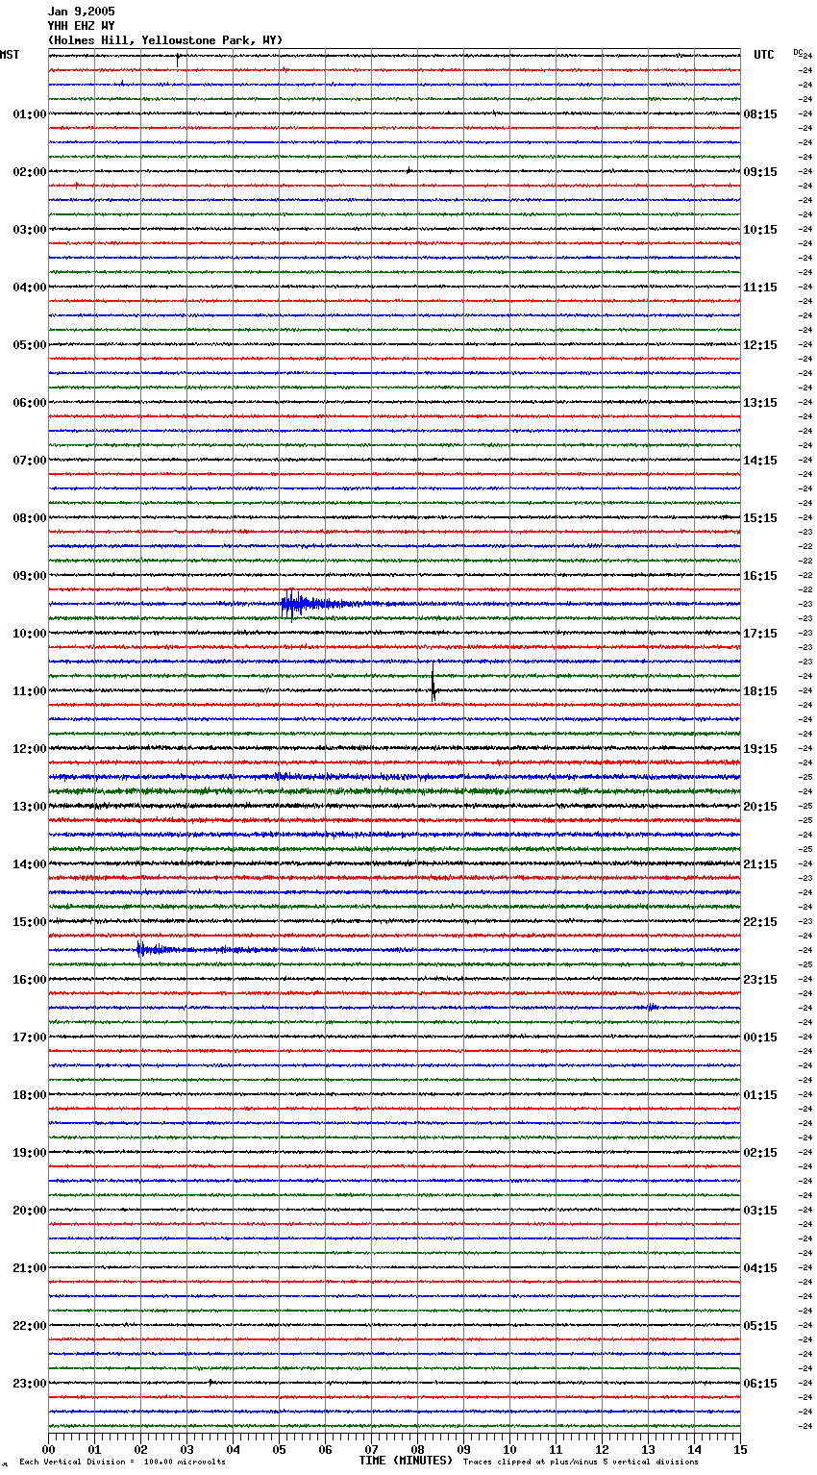Click the black spike on the top trace near minute 3
The height and width of the screenshot is (1475, 817).
178,59
